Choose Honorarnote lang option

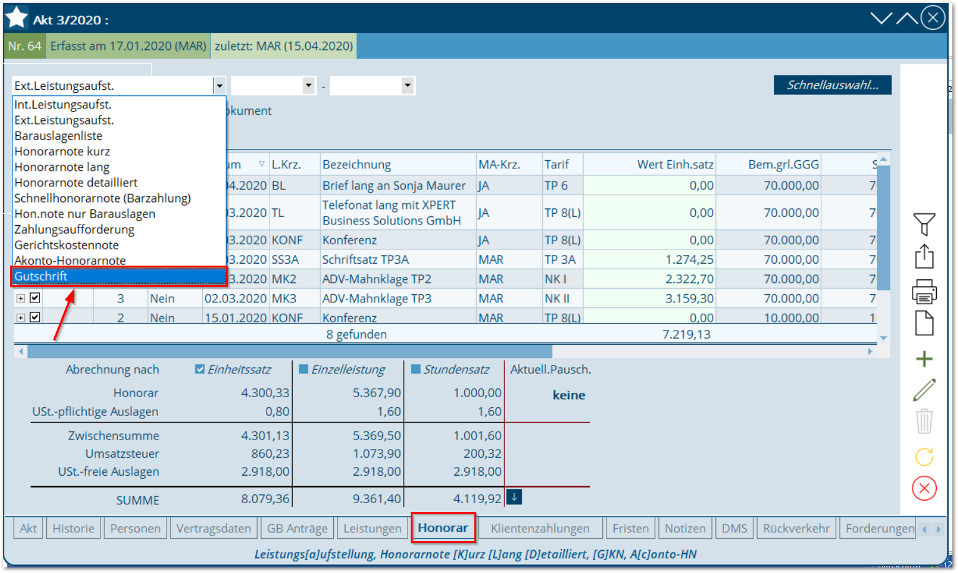(119, 167)
